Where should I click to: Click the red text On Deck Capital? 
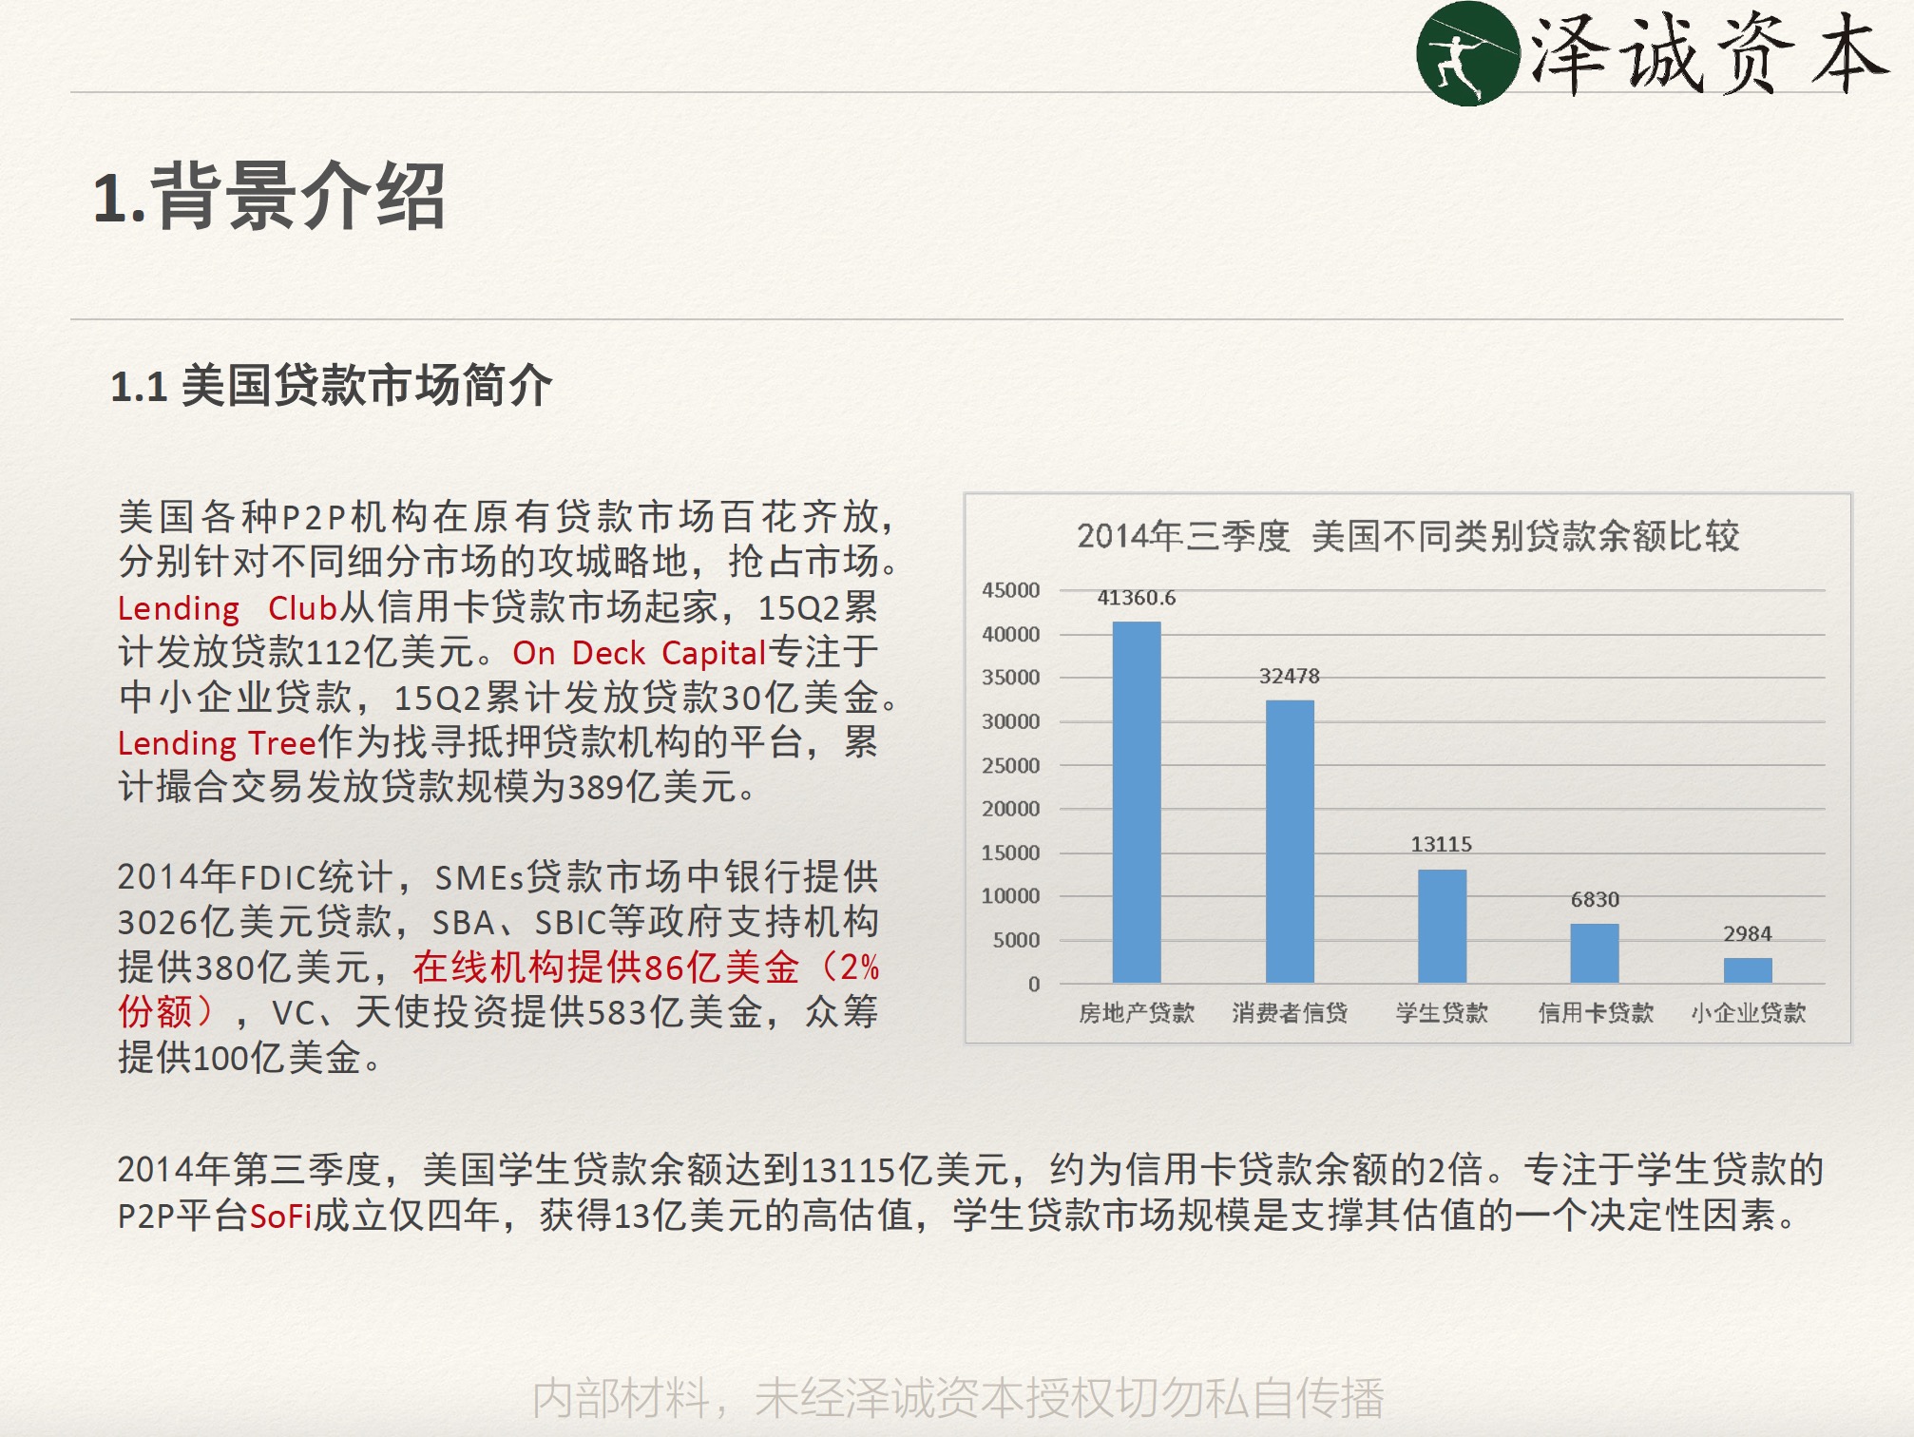coord(639,653)
